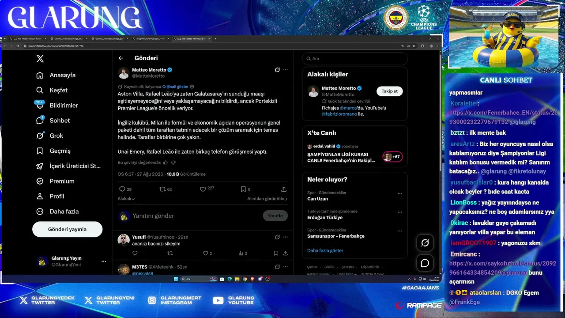Open a new browser tab
565x318 pixels.
(215, 39)
